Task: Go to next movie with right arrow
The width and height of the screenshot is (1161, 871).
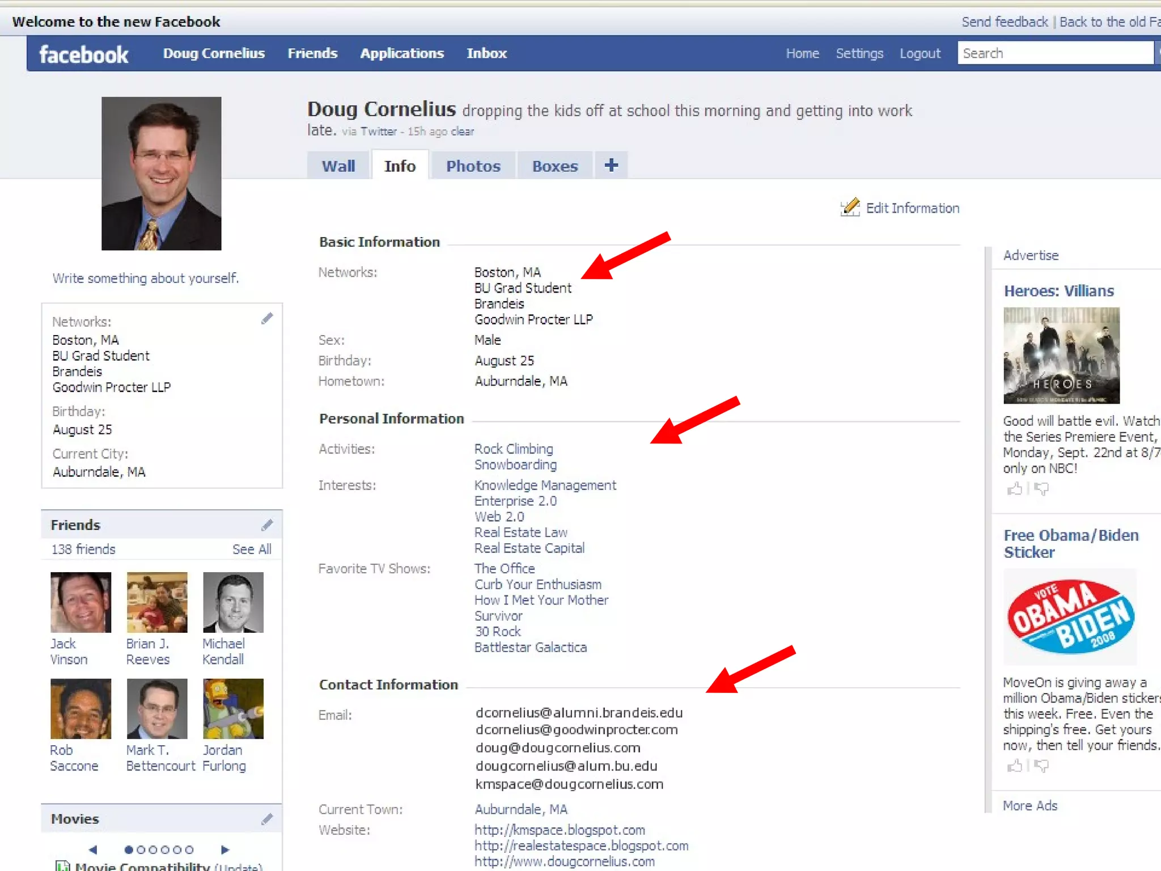Action: coord(224,849)
